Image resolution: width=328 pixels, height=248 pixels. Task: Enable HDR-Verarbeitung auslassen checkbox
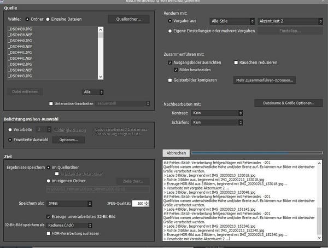(49, 234)
